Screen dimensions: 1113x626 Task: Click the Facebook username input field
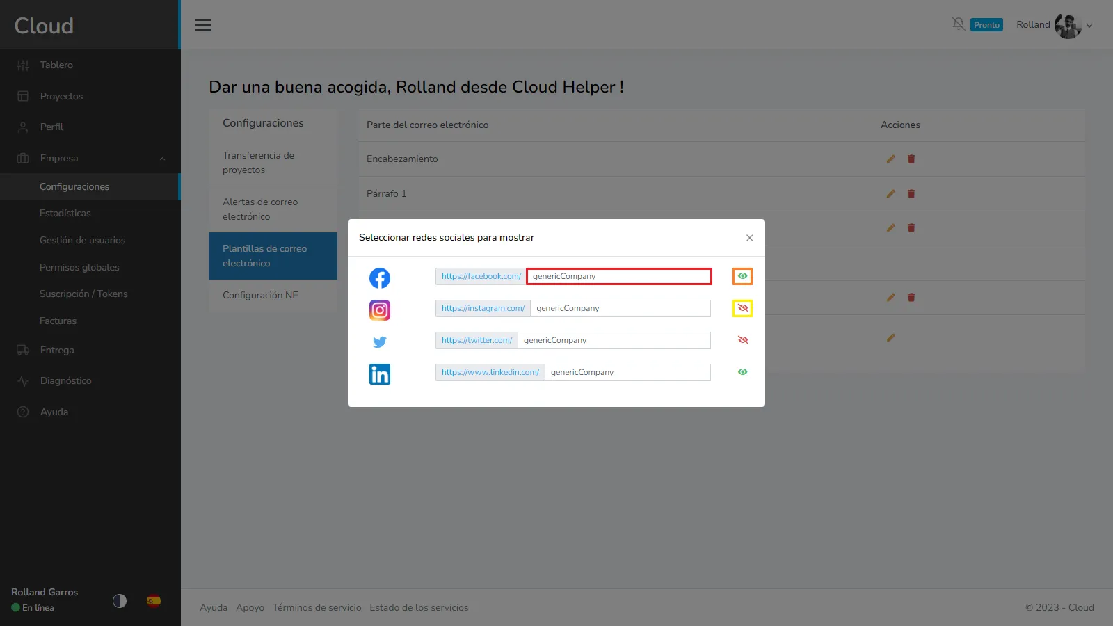pyautogui.click(x=619, y=276)
